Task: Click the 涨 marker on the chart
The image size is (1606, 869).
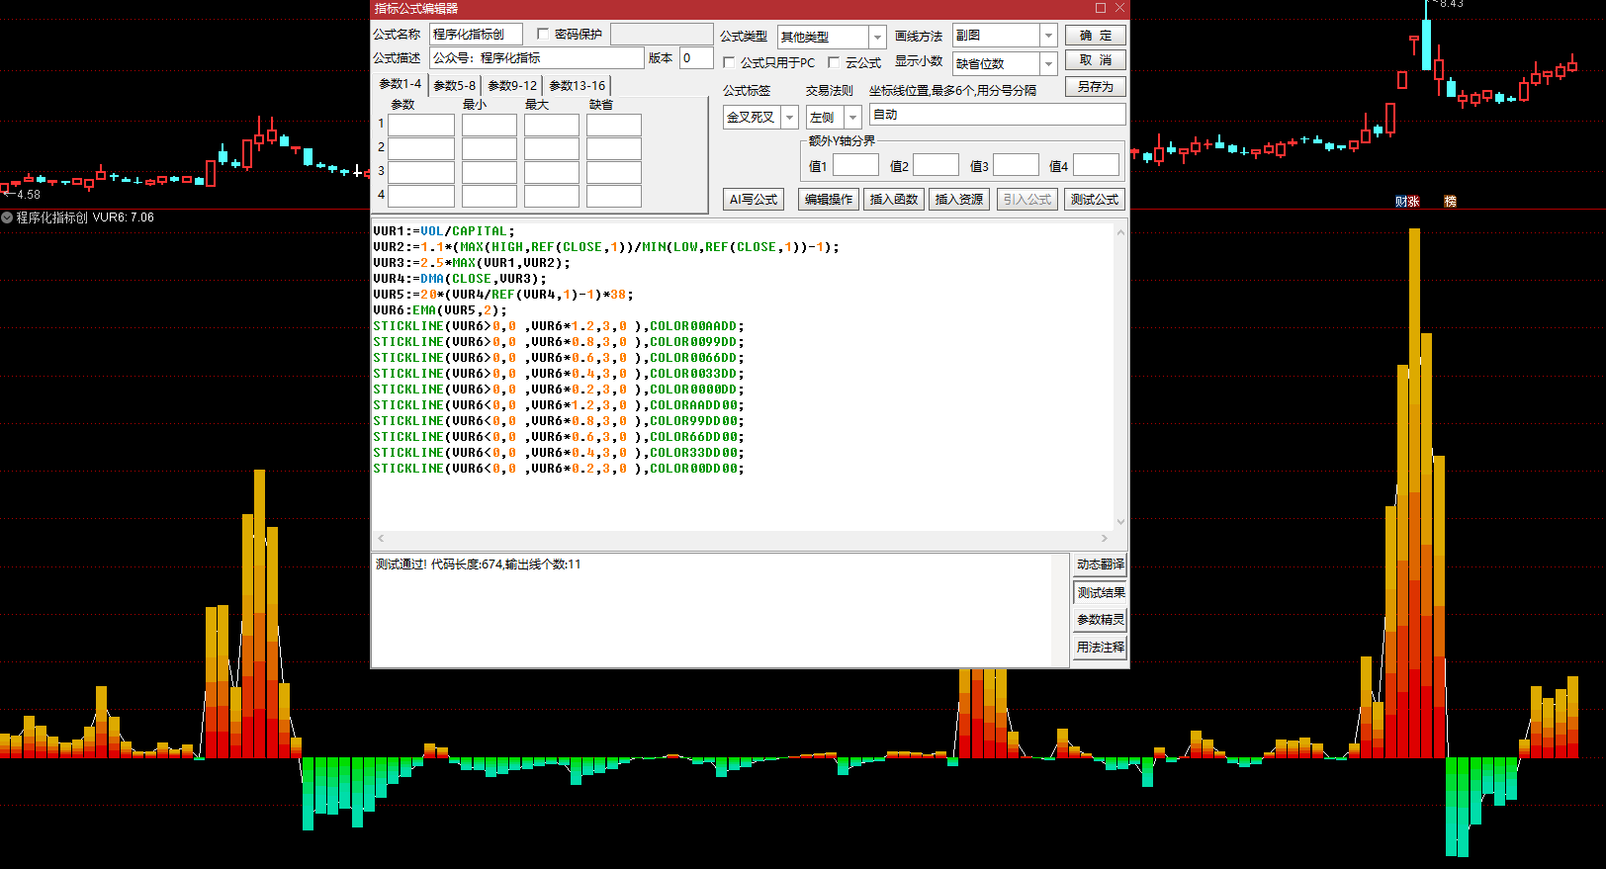Action: 1413,202
